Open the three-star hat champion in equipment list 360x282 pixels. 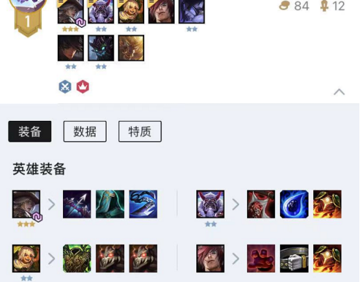coord(27,204)
